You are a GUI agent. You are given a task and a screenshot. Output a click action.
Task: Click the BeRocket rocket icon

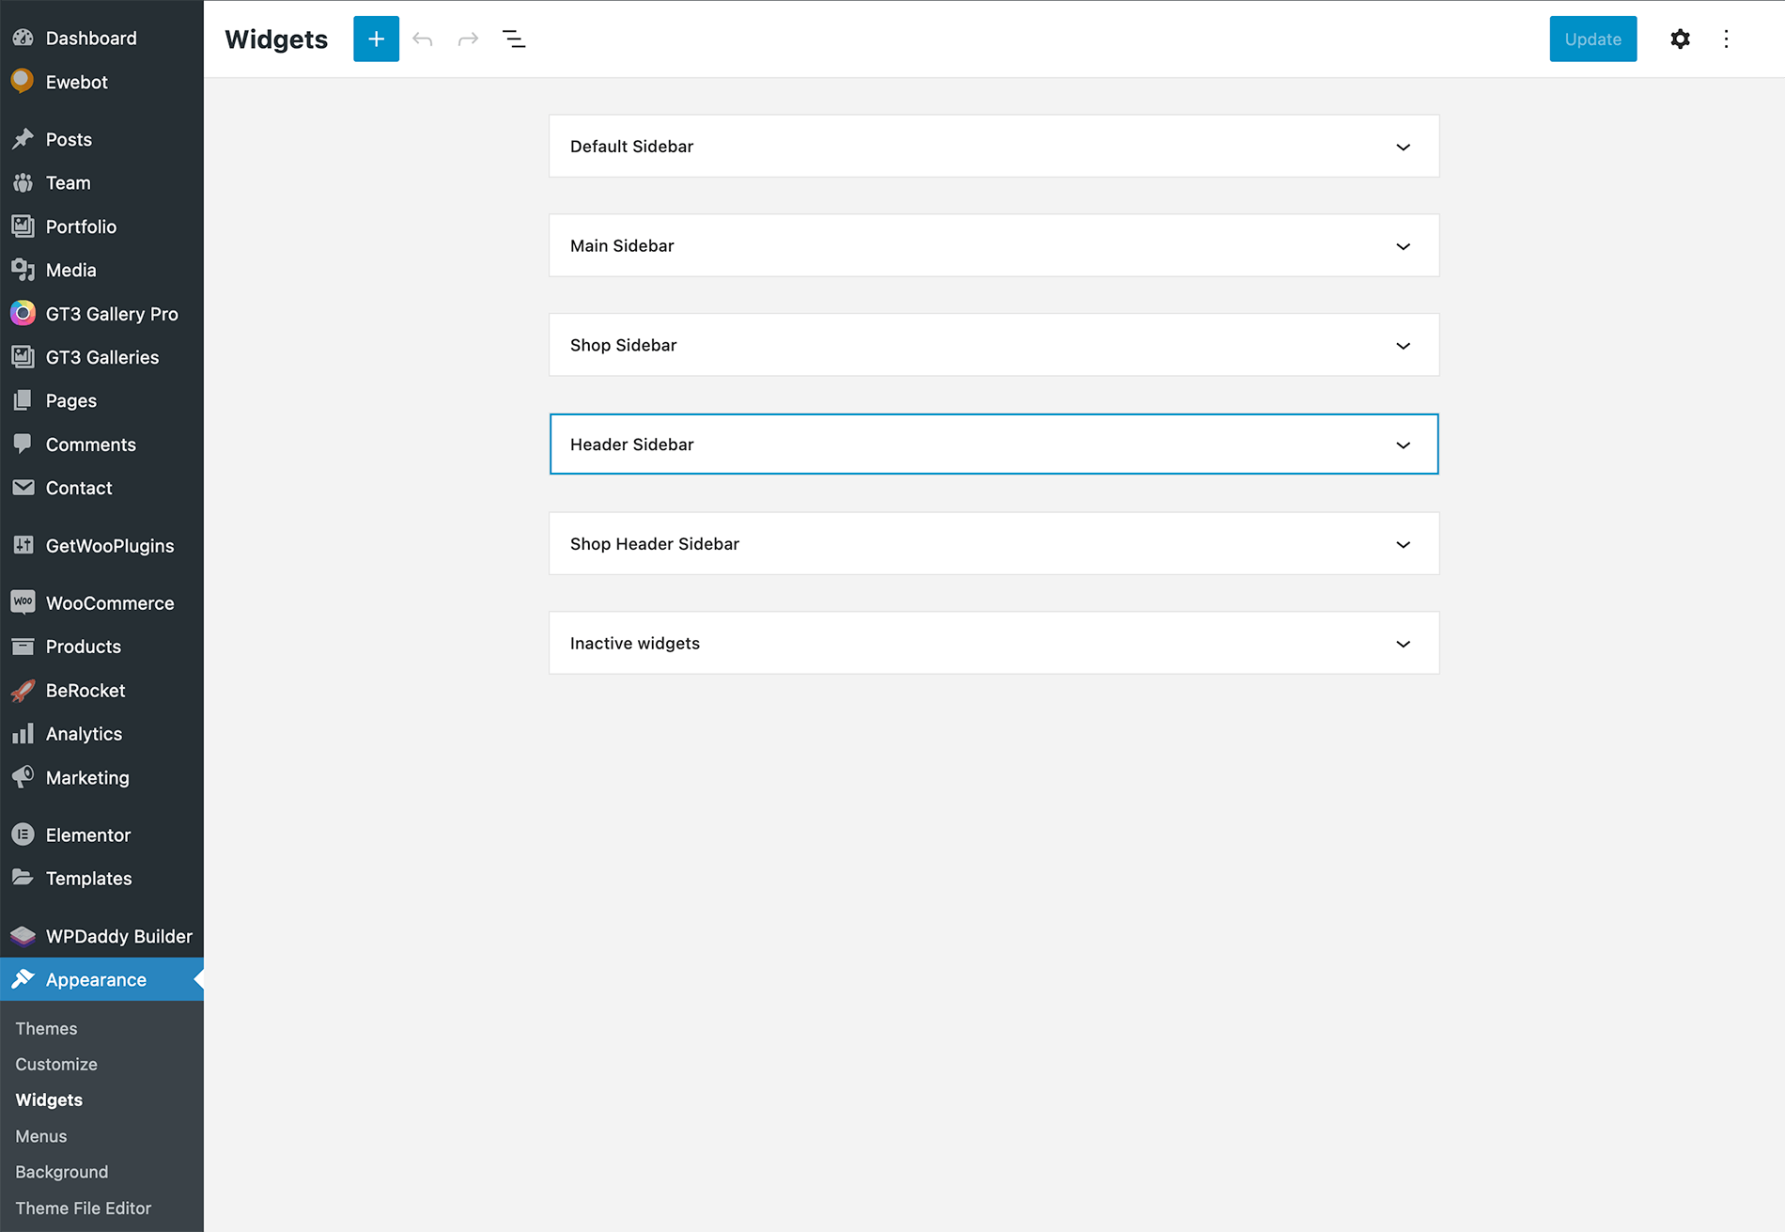(x=23, y=690)
